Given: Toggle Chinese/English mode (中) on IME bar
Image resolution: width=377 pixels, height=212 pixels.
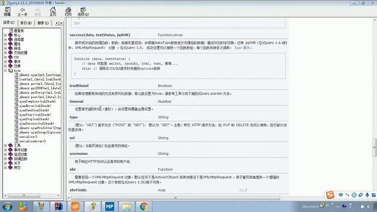Looking at the screenshot, I should 340,195.
